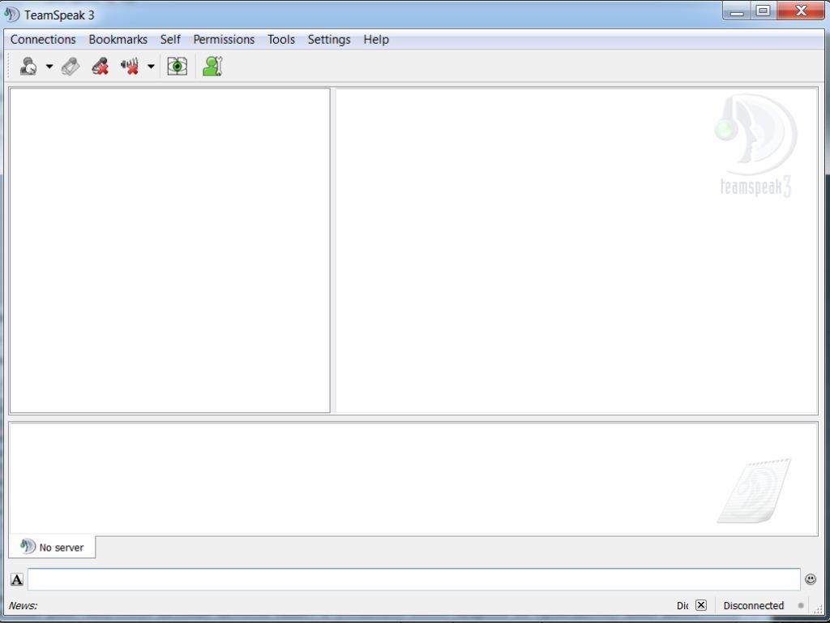Open the emoticon smiley picker
Viewport: 830px width, 623px height.
point(811,579)
